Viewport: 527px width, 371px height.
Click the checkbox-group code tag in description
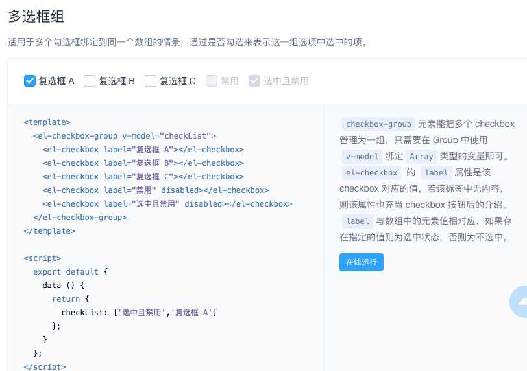point(378,124)
